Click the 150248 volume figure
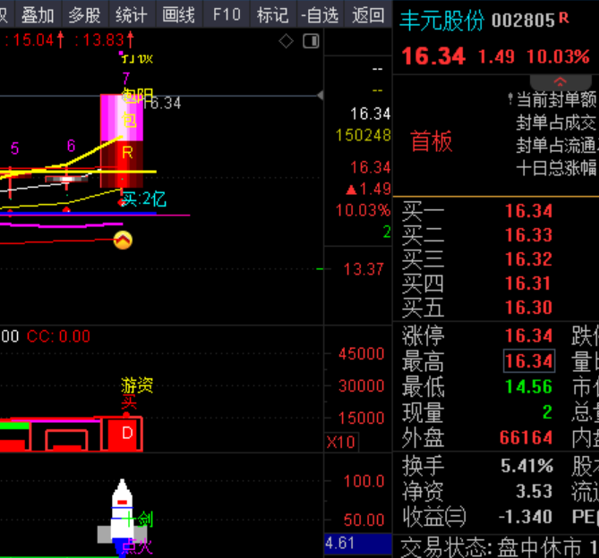The image size is (599, 558). pyautogui.click(x=364, y=135)
